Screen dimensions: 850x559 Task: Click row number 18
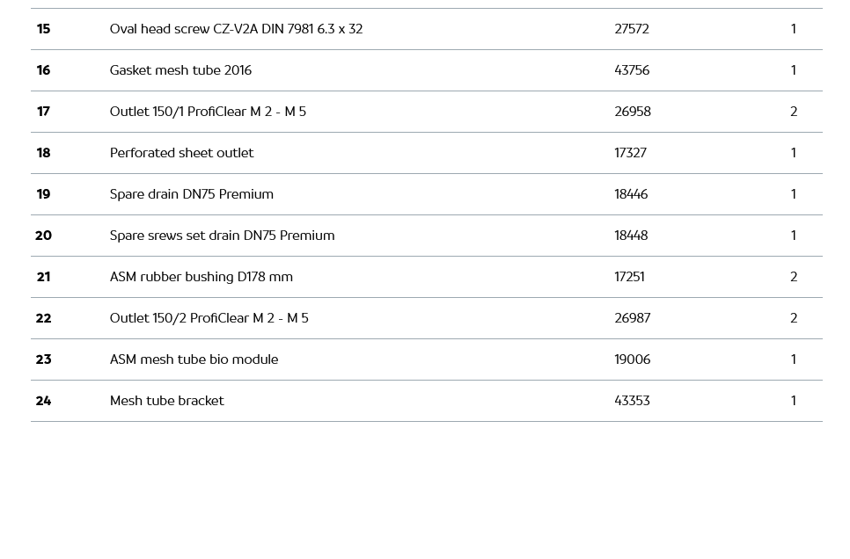pyautogui.click(x=43, y=153)
